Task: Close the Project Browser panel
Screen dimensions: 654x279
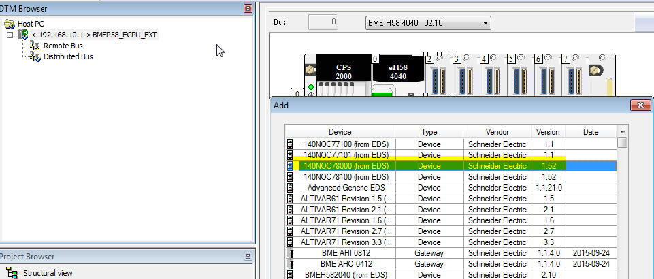Action: (x=248, y=256)
